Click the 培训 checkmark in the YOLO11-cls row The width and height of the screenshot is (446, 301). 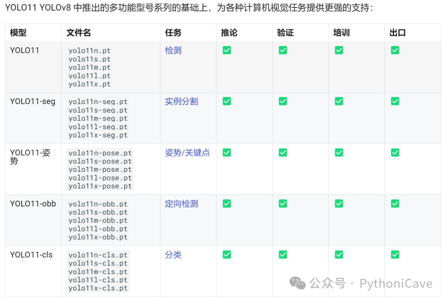point(339,255)
